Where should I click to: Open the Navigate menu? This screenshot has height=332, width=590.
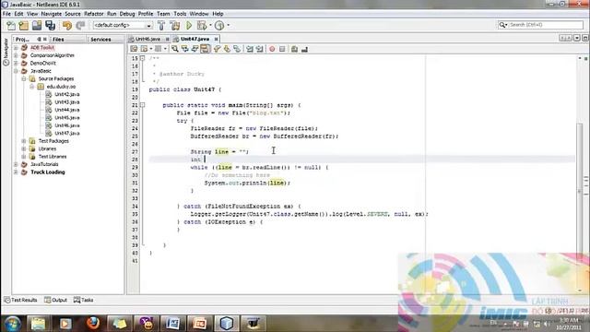(x=52, y=14)
